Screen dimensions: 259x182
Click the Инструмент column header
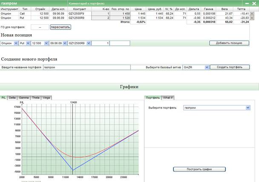9,9
